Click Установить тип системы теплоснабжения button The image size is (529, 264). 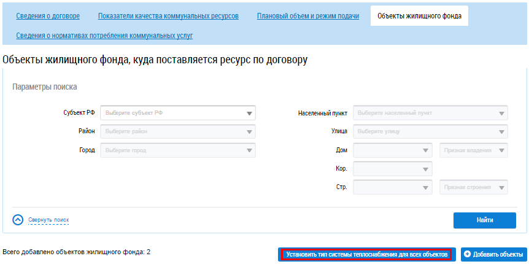point(366,254)
